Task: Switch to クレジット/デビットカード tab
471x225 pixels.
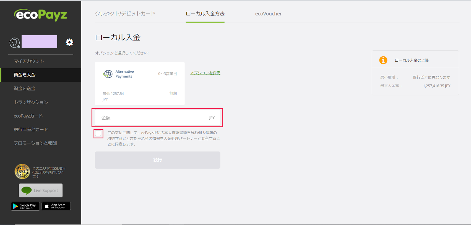Action: 125,13
